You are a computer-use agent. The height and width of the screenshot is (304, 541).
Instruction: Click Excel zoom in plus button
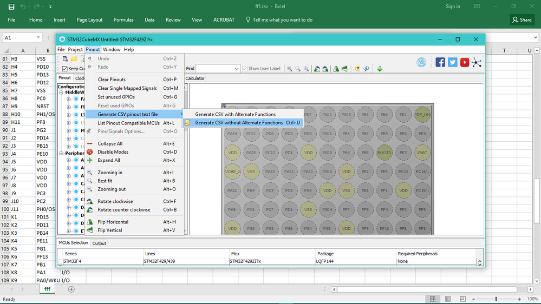click(519, 299)
